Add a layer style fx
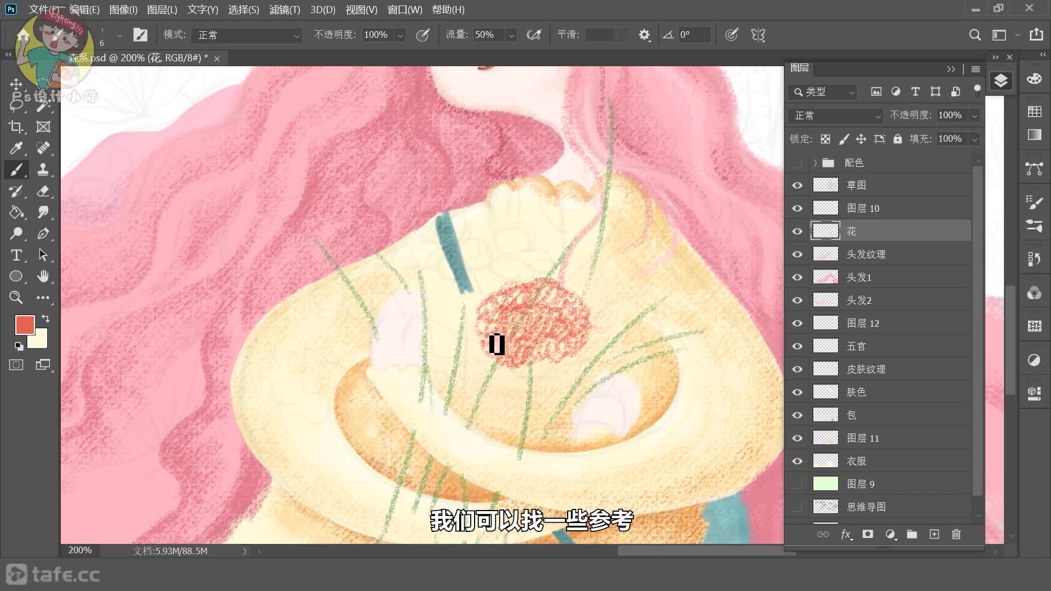 [846, 534]
